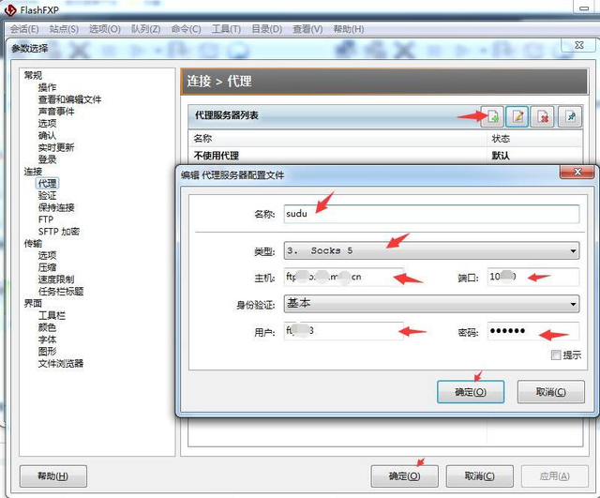Screen dimensions: 600x498
Task: Click the 名称 column header
Action: 337,138
